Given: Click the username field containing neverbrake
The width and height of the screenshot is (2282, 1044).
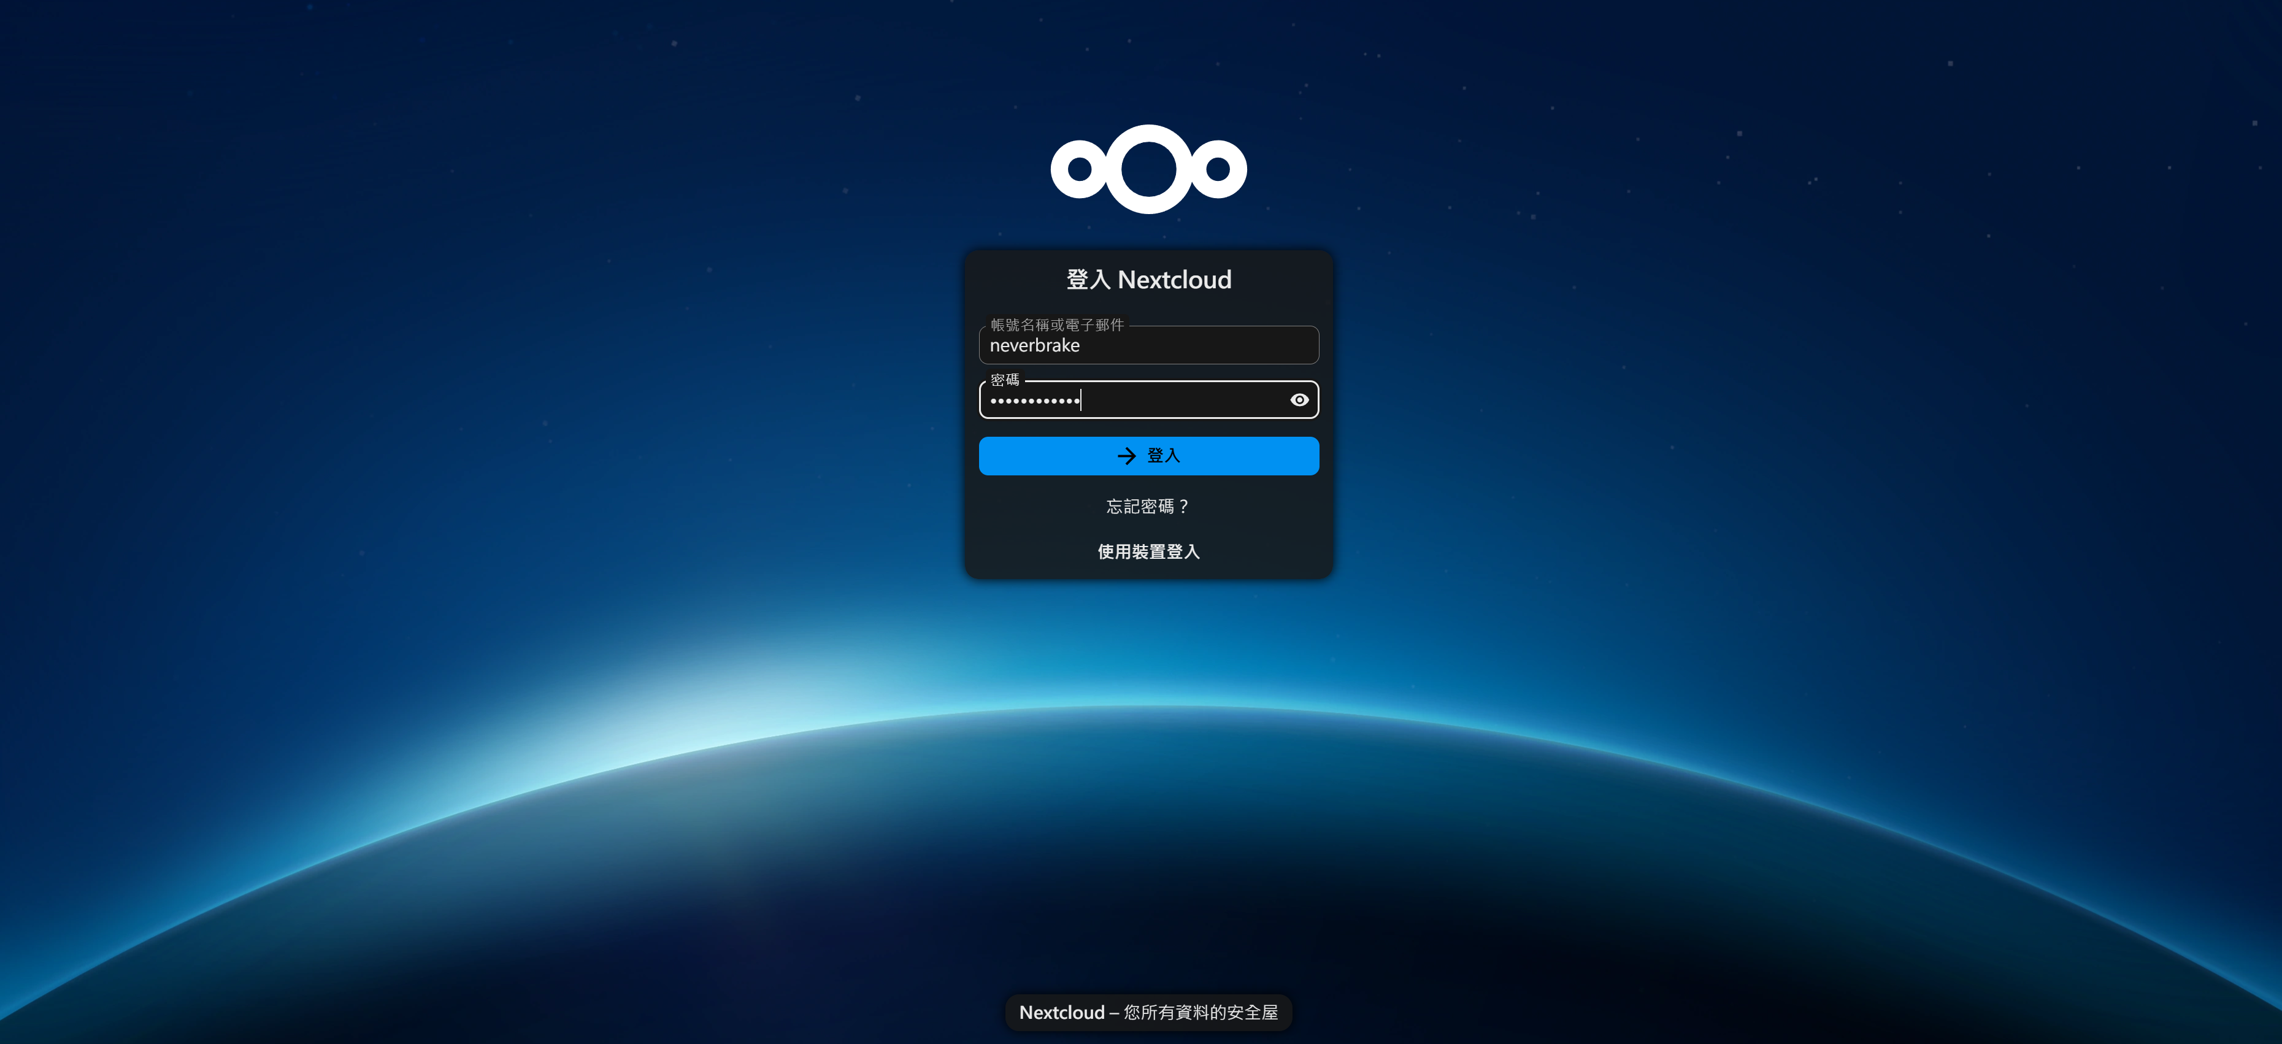Looking at the screenshot, I should pyautogui.click(x=1148, y=345).
